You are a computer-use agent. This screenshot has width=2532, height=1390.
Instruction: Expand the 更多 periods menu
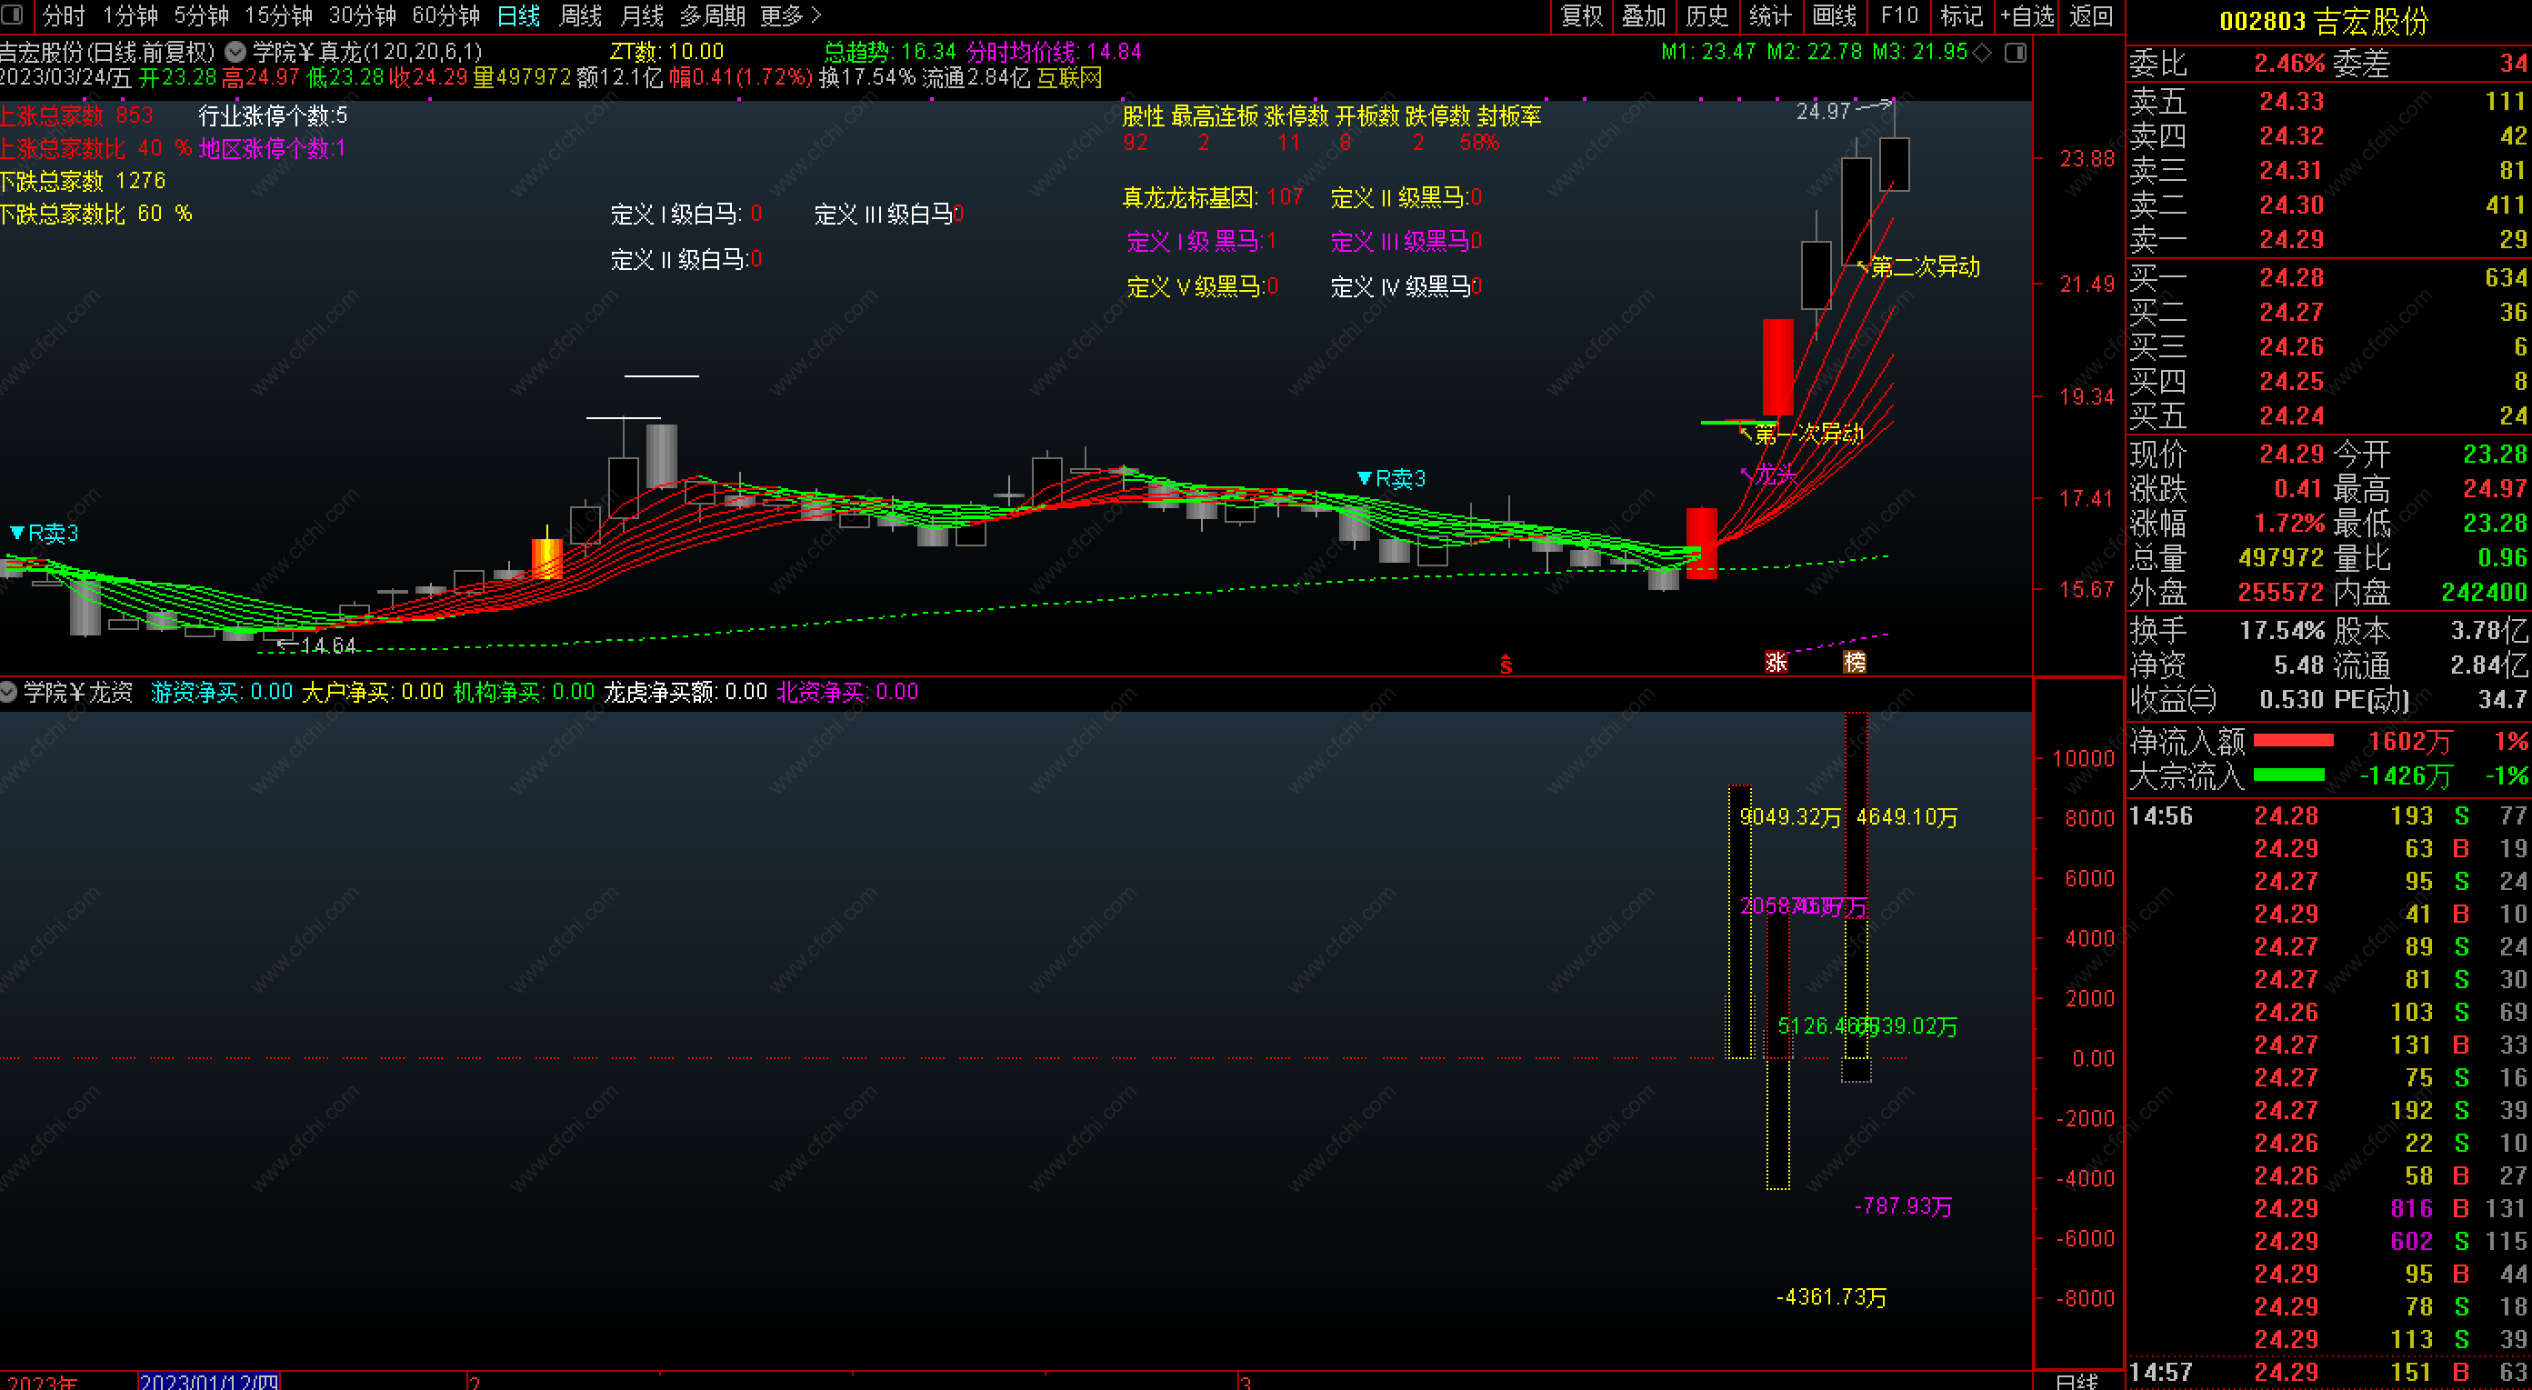click(x=790, y=15)
